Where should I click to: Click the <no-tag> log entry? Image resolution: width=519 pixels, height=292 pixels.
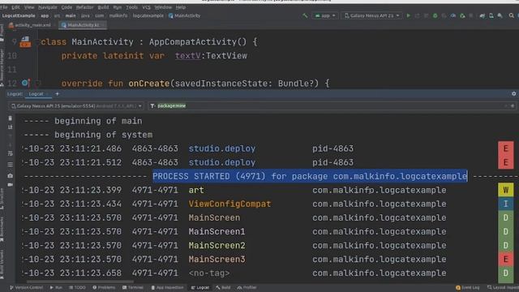[x=209, y=273]
